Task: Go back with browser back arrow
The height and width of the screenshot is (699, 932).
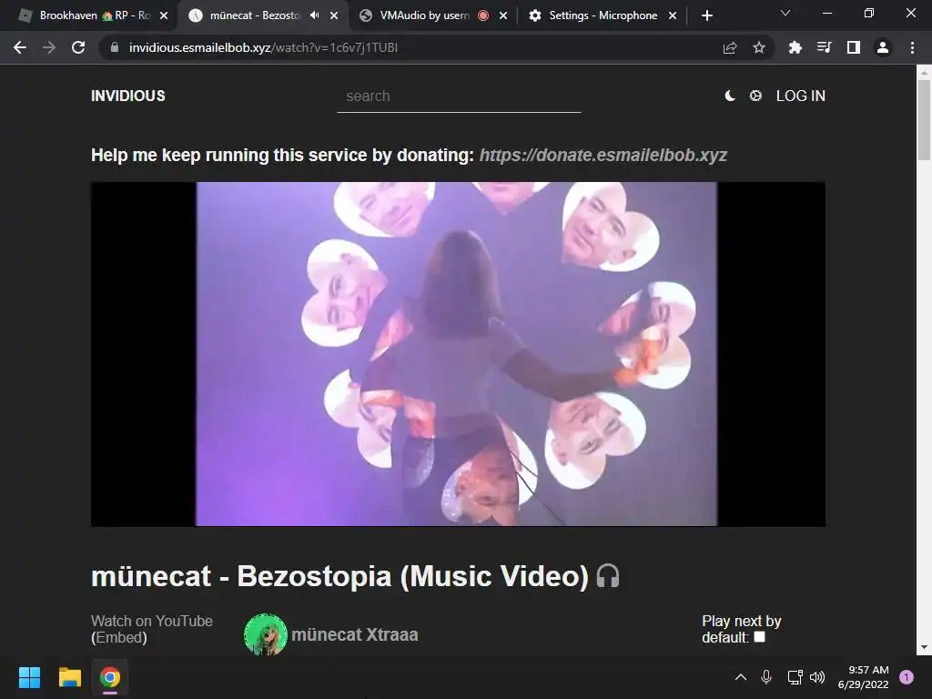Action: pos(20,47)
